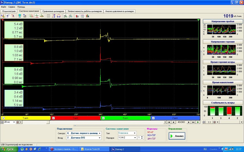The width and height of the screenshot is (244, 152).
Task: Jump to the last frame
Action: 193,122
